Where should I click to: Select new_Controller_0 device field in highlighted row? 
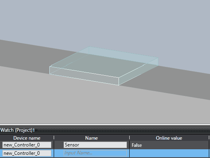[x=27, y=153]
